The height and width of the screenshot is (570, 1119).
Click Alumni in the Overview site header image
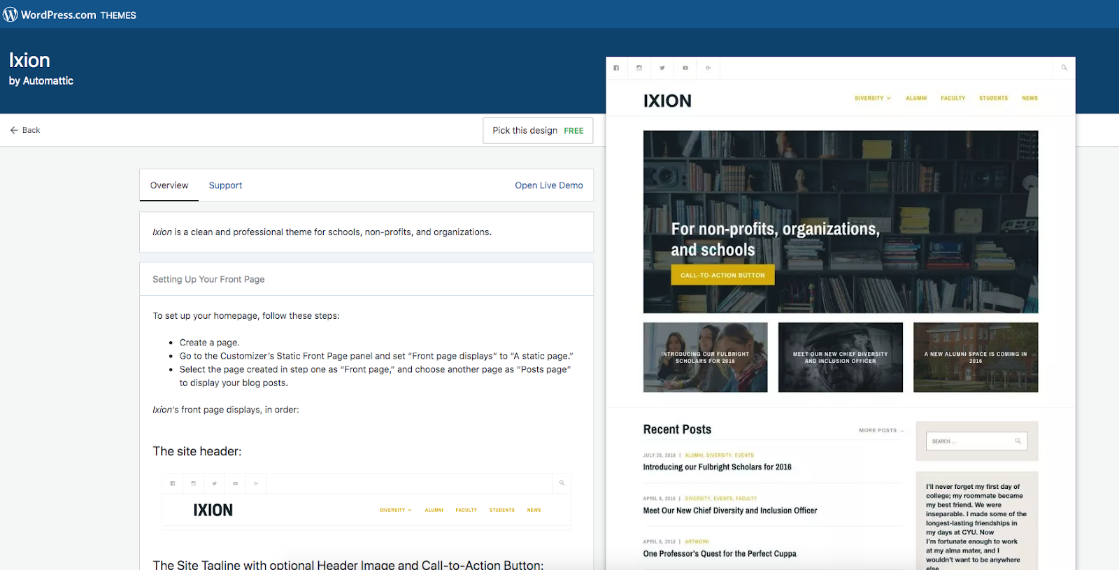434,511
